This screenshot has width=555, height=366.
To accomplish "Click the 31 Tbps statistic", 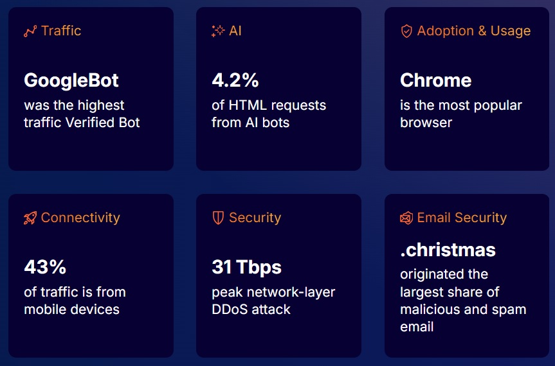I will tap(246, 266).
